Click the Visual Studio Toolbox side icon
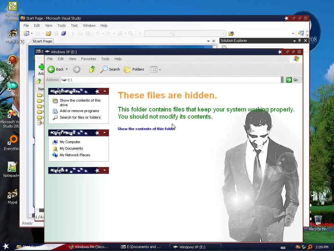Image resolution: width=334 pixels, height=251 pixels. pos(23,42)
